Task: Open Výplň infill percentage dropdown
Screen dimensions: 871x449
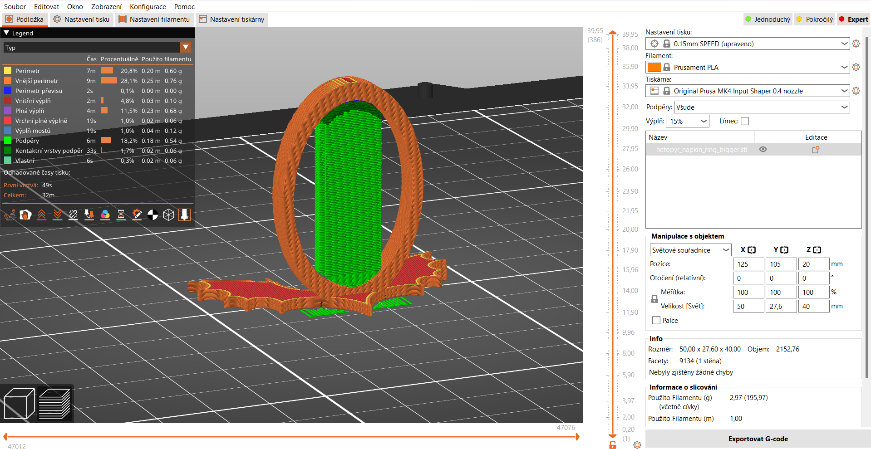Action: [x=688, y=121]
